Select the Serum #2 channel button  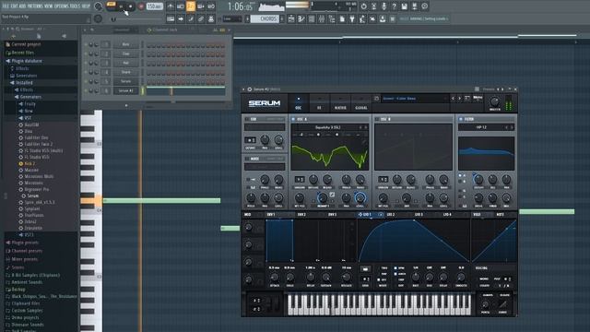tap(125, 90)
